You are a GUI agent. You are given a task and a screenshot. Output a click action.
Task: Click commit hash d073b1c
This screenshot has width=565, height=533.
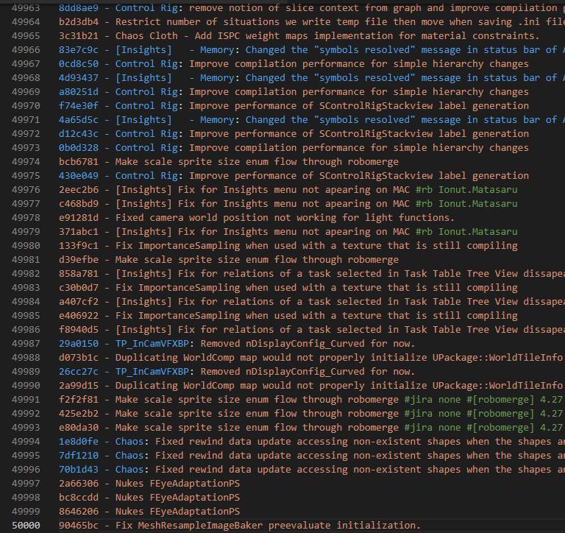point(79,358)
